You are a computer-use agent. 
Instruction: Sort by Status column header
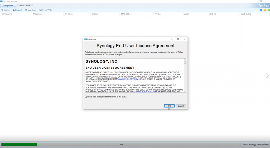95,14
